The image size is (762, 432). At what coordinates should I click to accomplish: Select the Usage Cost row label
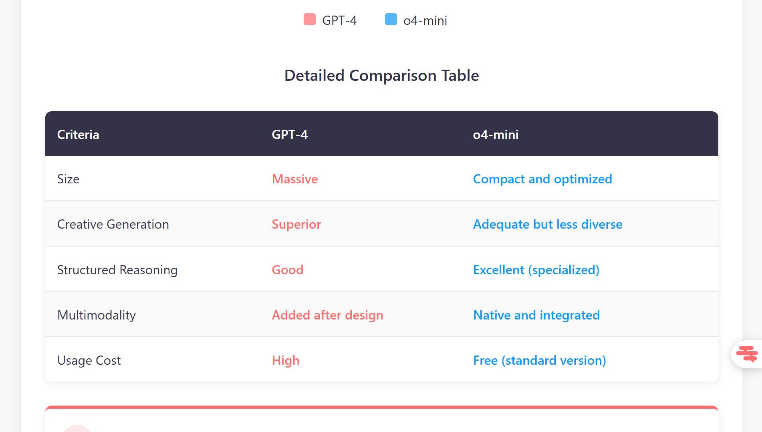click(x=89, y=360)
